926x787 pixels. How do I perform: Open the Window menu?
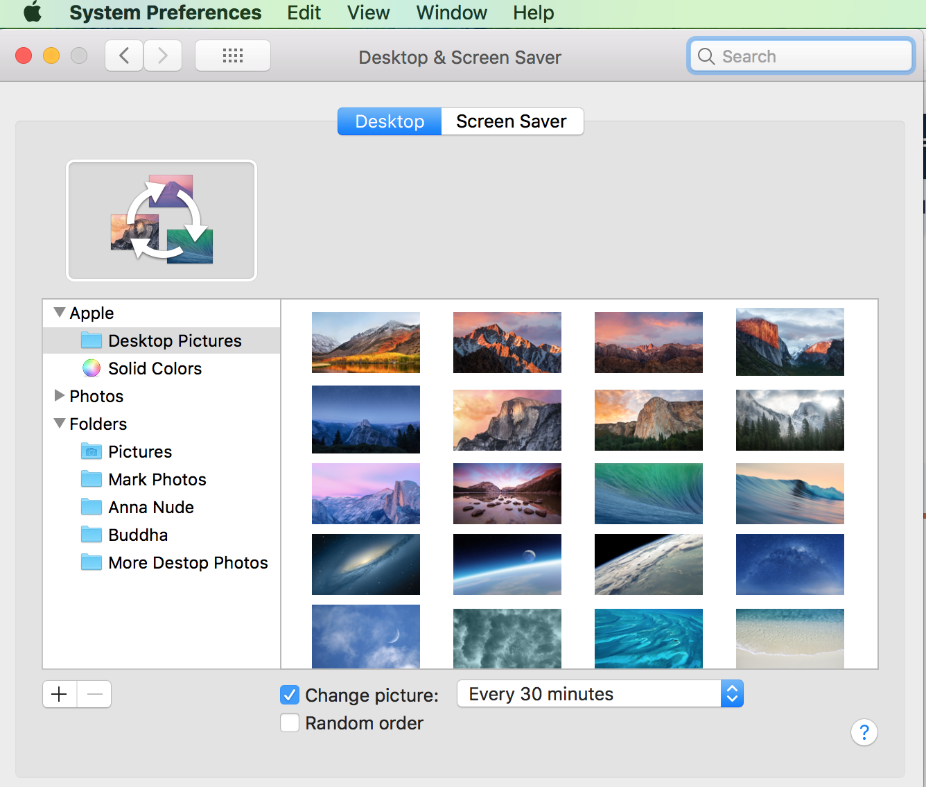click(451, 12)
